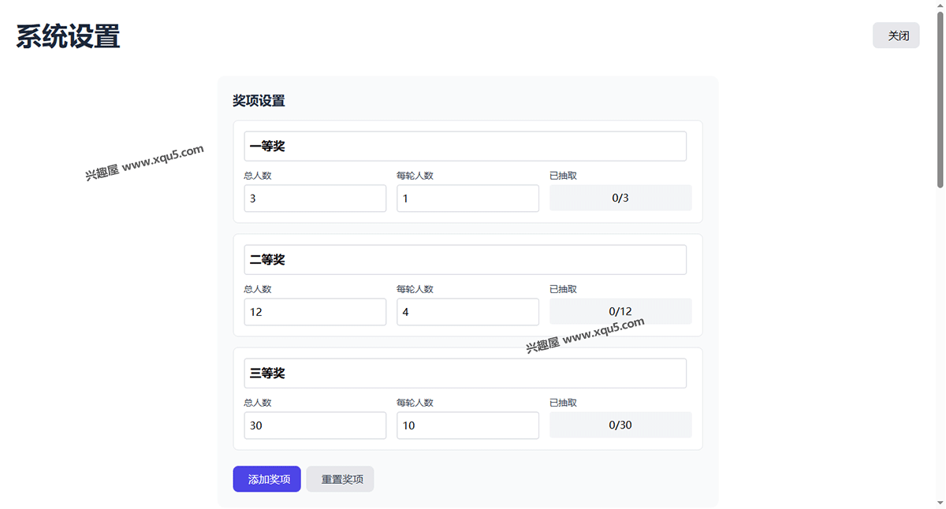
Task: Click 一等奖 每轮人数 field showing 1
Action: point(467,199)
